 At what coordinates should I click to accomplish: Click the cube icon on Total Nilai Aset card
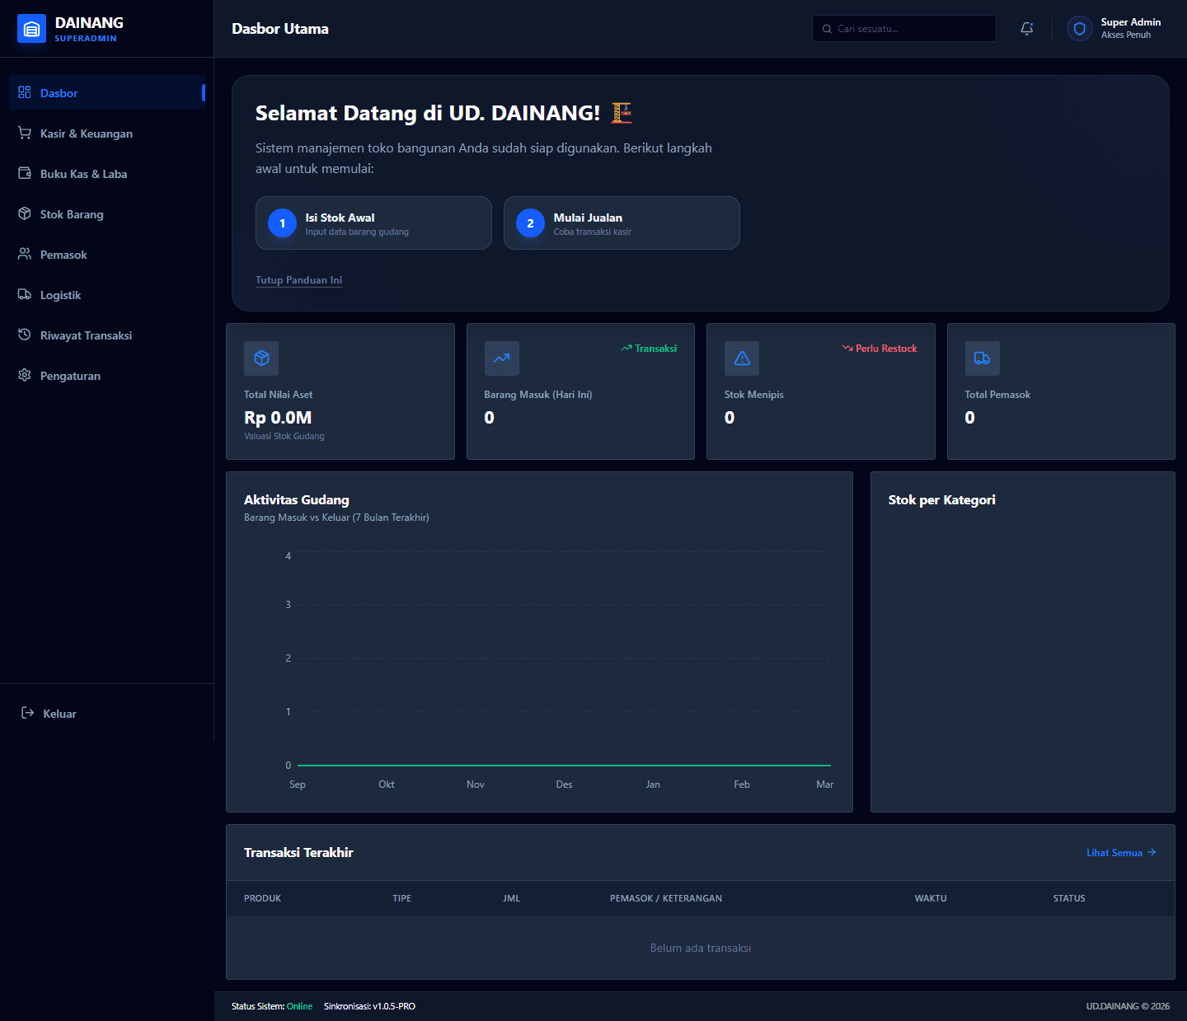click(261, 358)
